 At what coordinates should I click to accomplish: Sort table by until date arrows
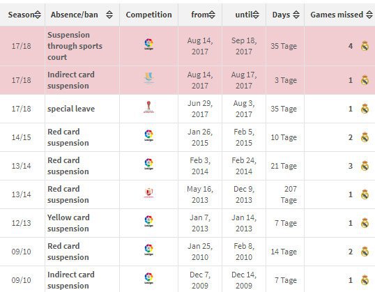[256, 15]
